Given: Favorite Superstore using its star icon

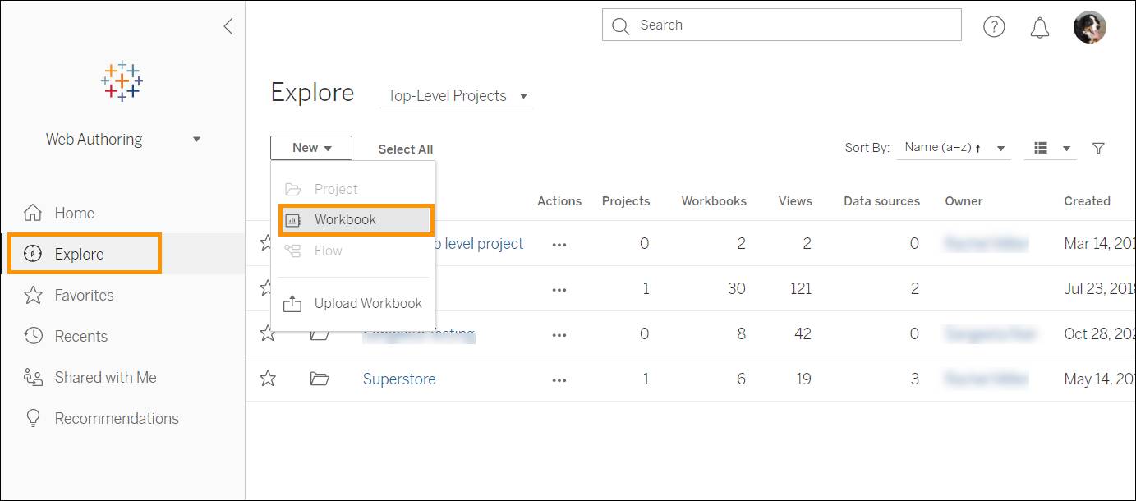Looking at the screenshot, I should point(268,379).
